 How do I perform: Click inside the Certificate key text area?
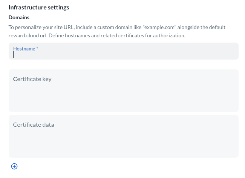124,94
